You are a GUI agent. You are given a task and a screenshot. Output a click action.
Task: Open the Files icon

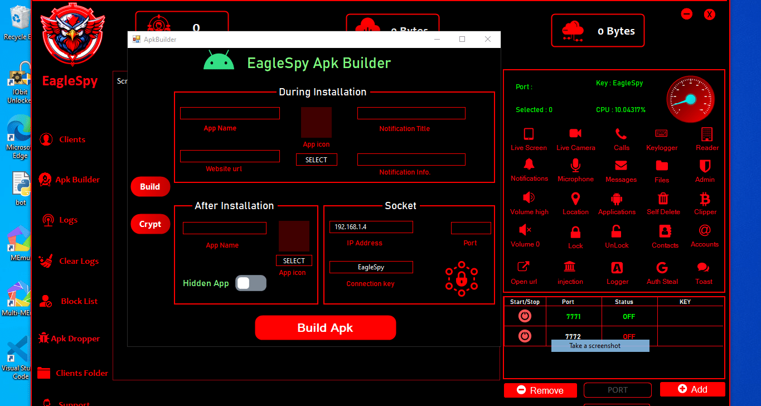(x=661, y=169)
